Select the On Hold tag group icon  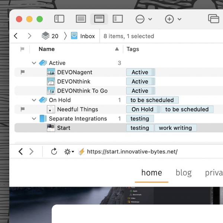[43, 100]
